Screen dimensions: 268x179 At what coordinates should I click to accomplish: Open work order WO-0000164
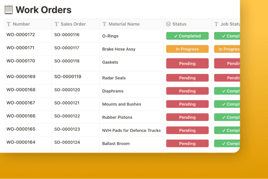(21, 142)
